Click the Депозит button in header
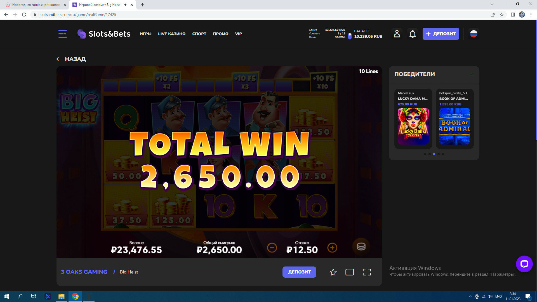Screen dimensions: 537x302 (x=441, y=34)
